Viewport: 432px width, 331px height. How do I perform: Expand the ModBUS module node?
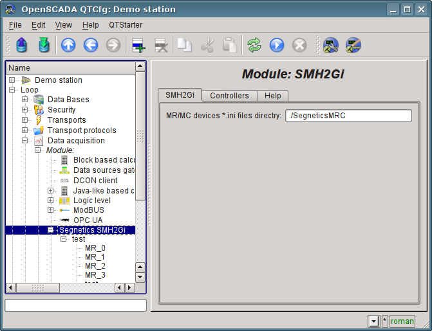click(x=51, y=210)
